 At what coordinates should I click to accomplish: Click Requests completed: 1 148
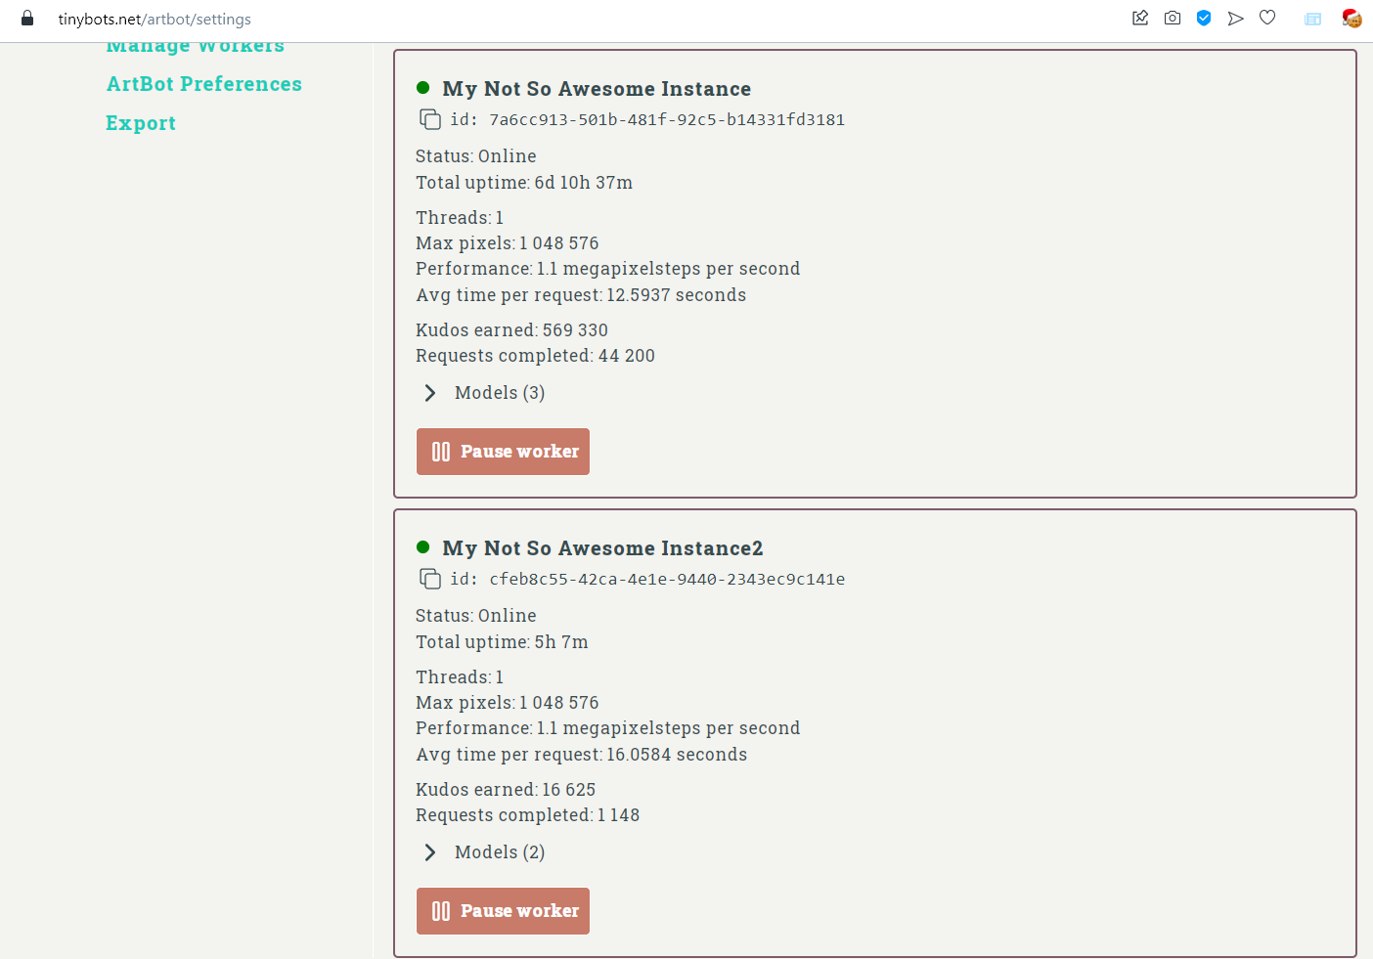click(x=527, y=815)
